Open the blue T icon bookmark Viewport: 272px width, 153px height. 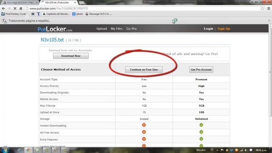[x=38, y=14]
